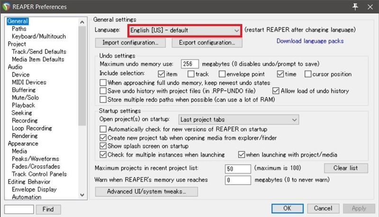Enable track in include selection

coord(191,74)
